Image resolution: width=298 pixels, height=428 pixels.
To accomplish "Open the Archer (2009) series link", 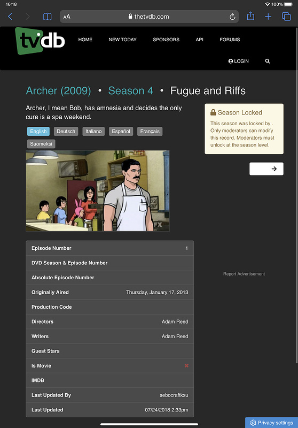I will click(58, 91).
